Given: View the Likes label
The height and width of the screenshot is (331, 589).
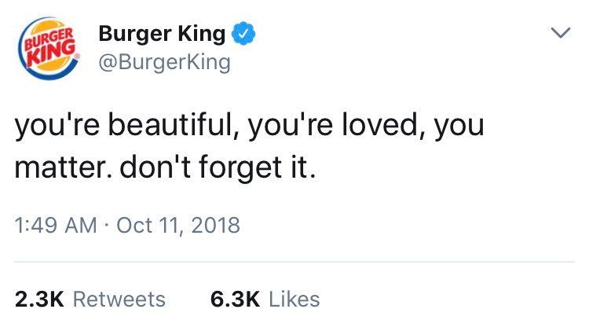Looking at the screenshot, I should (294, 299).
